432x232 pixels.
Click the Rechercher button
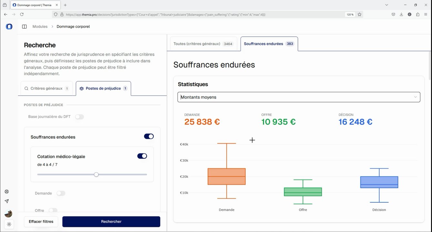tap(111, 222)
